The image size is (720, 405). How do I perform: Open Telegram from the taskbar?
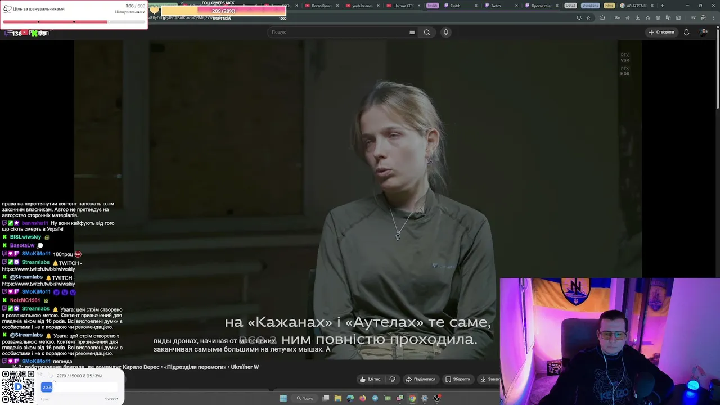click(x=375, y=398)
